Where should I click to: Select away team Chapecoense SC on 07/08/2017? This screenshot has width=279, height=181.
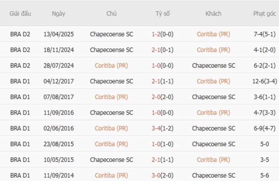click(x=213, y=97)
